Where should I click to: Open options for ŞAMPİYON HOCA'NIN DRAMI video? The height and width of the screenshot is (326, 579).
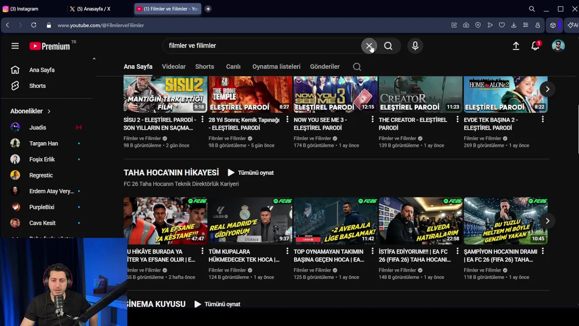[542, 251]
